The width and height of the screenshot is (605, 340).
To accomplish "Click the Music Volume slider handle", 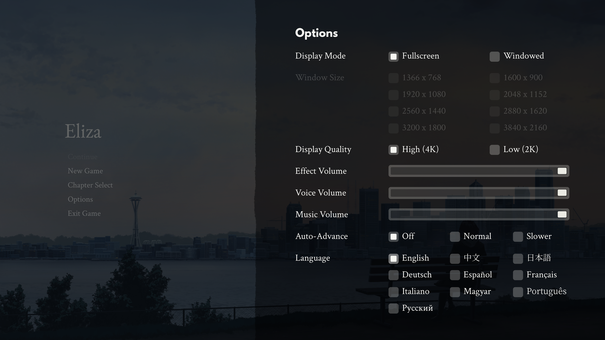I will click(x=562, y=215).
